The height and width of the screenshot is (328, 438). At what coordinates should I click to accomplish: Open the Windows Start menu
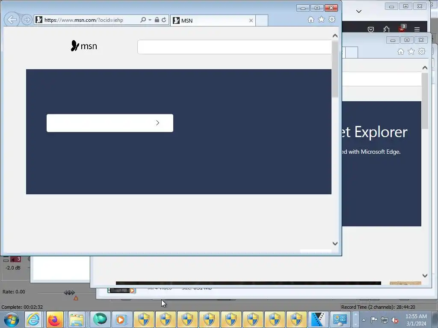(x=12, y=319)
